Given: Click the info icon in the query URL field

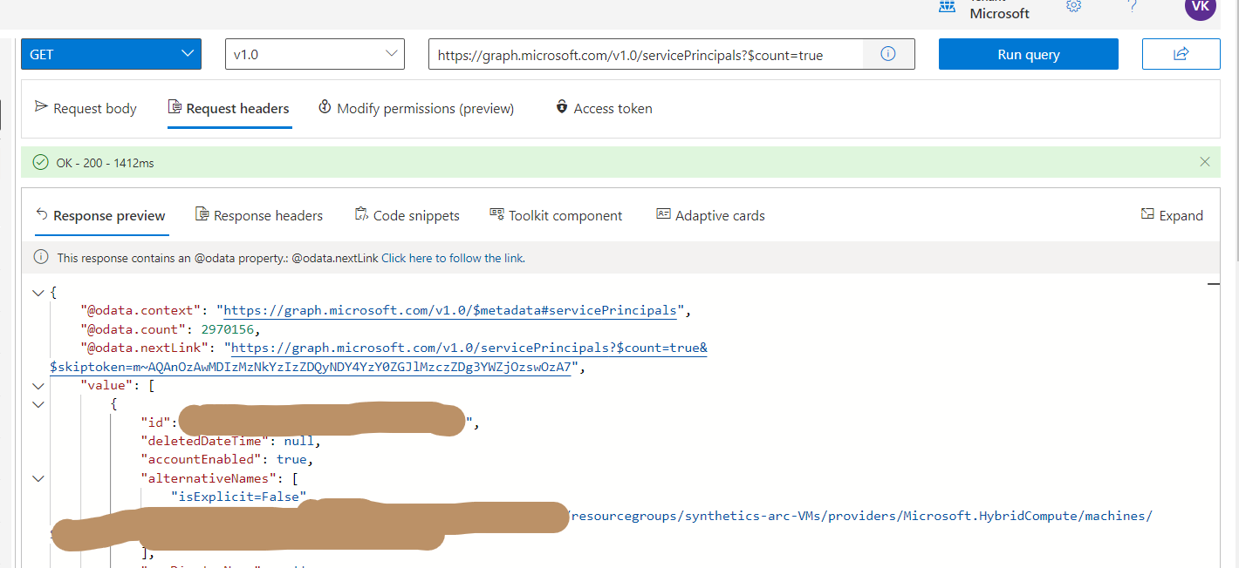Looking at the screenshot, I should [x=888, y=53].
